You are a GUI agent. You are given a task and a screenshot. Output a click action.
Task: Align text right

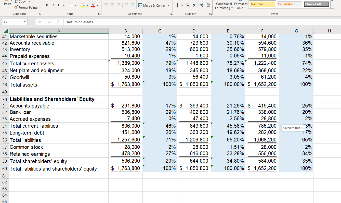(119, 5)
